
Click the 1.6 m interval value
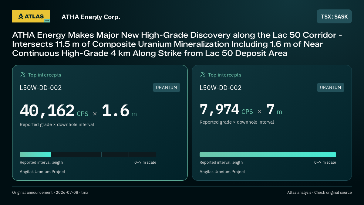[x=119, y=111]
